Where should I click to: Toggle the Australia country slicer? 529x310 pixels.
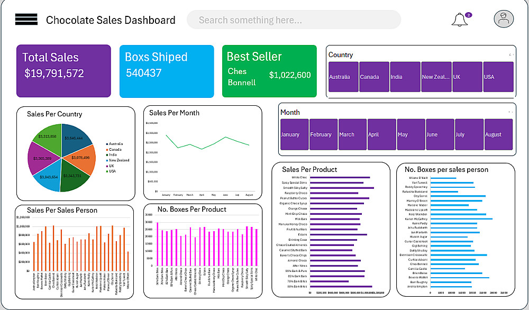(343, 77)
